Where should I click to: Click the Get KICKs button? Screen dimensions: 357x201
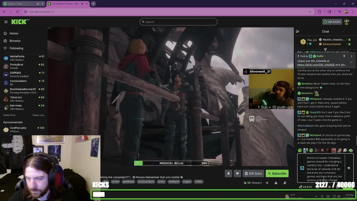pyautogui.click(x=332, y=22)
